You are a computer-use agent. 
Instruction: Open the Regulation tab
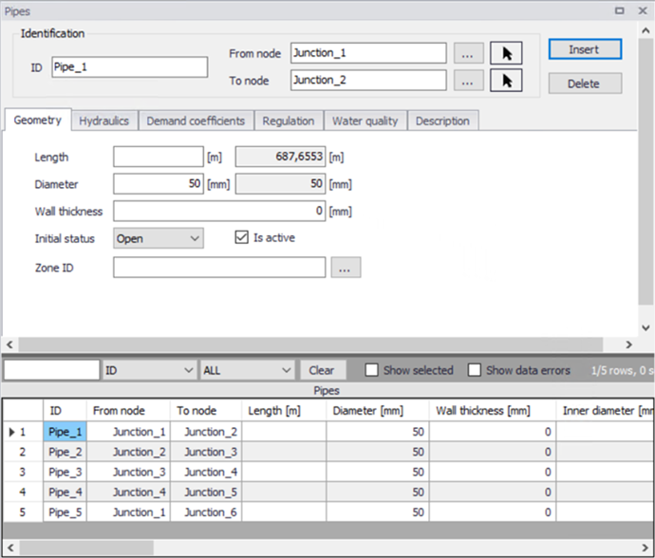(289, 121)
